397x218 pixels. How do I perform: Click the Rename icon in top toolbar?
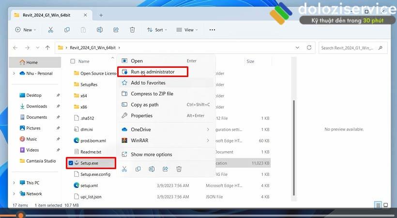coord(100,30)
